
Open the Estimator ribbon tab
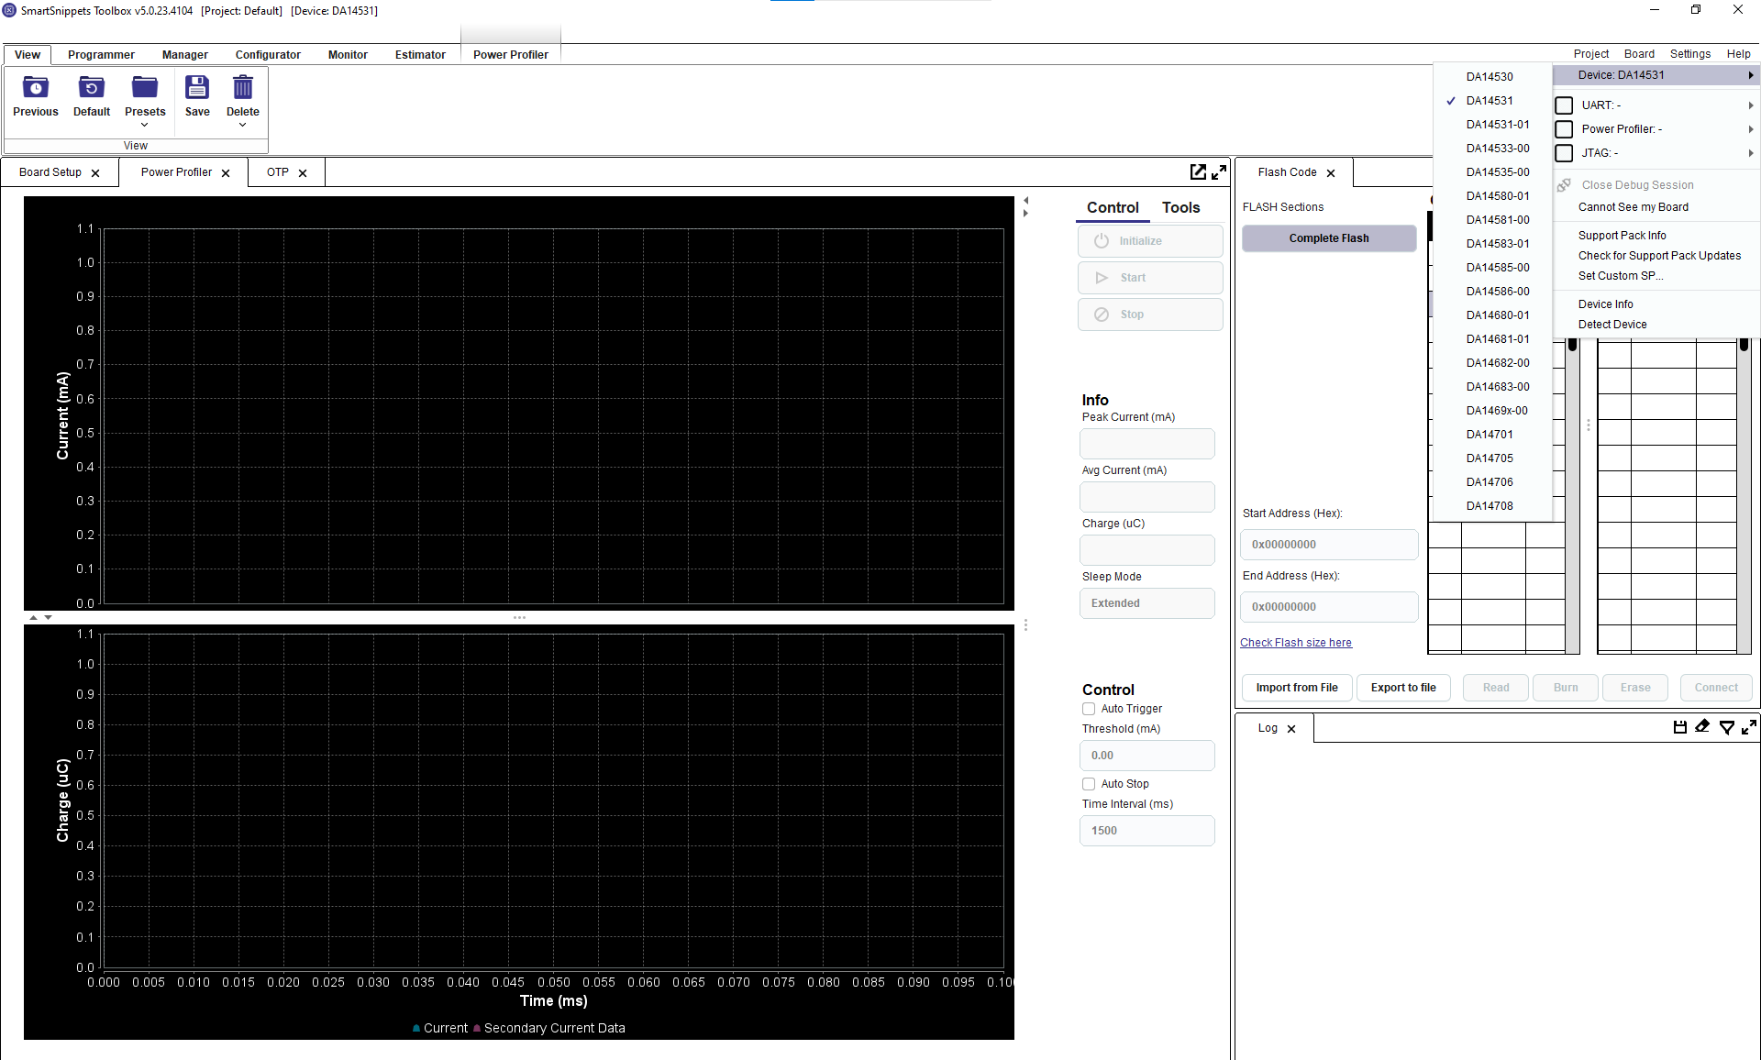click(420, 55)
